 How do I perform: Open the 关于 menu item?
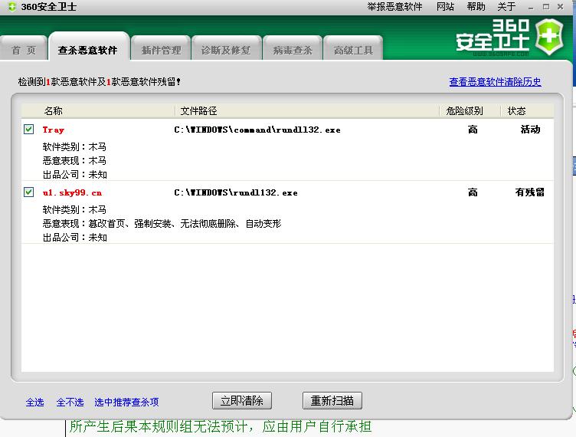click(506, 7)
